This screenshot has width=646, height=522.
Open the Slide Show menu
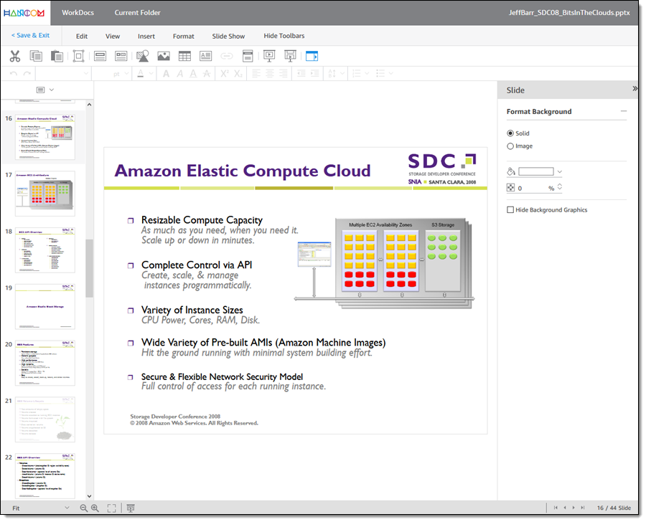228,36
